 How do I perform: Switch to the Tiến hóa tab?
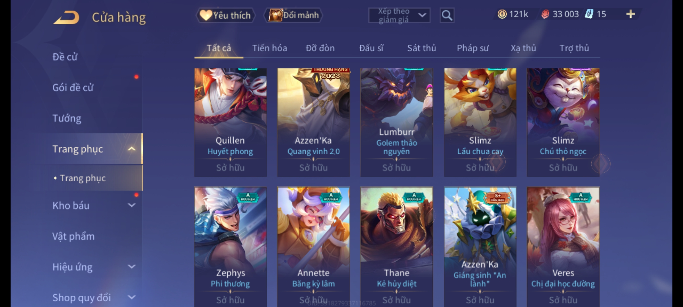point(270,48)
